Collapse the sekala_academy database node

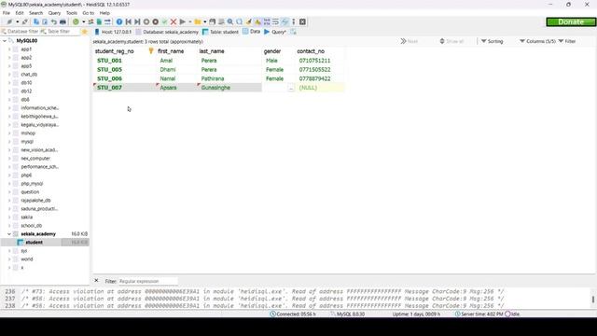[9, 234]
